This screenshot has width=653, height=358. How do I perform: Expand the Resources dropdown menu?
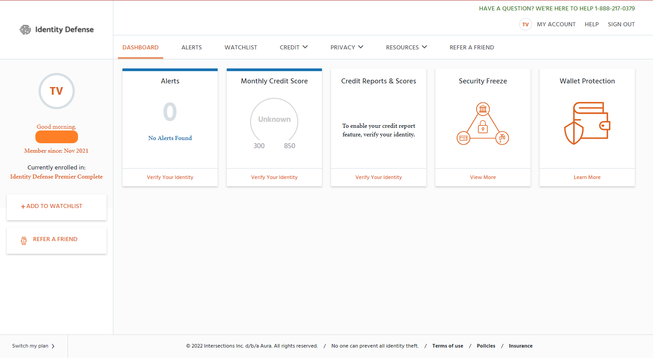[406, 47]
